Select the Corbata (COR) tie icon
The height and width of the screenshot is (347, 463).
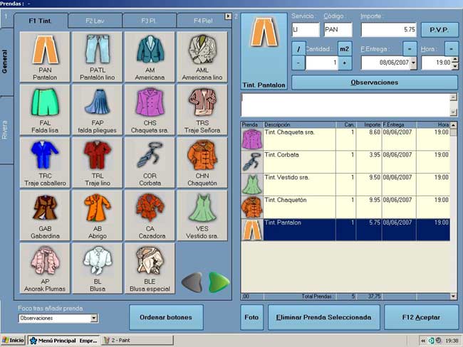coord(150,162)
